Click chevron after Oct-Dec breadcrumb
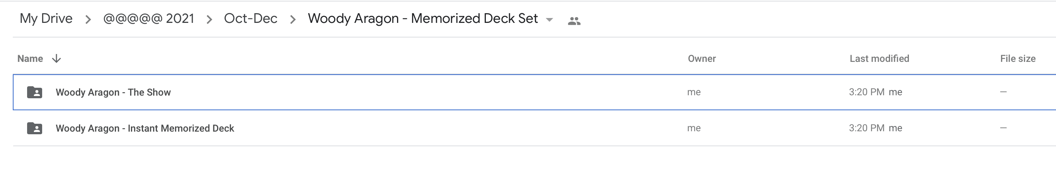Screen dimensions: 1056x180 (x=293, y=19)
